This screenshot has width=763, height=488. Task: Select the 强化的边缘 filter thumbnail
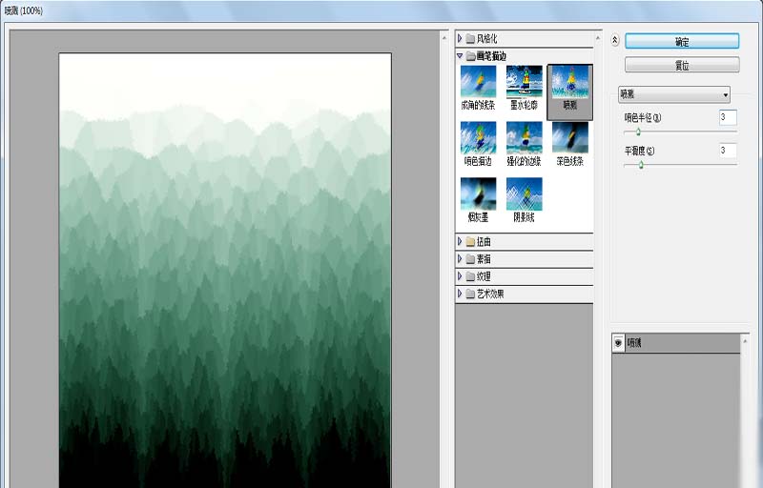tap(524, 137)
